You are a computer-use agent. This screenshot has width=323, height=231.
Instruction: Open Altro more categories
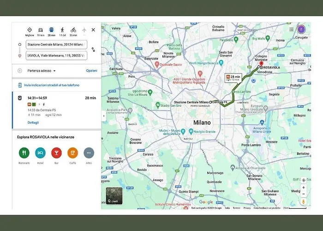pos(89,153)
